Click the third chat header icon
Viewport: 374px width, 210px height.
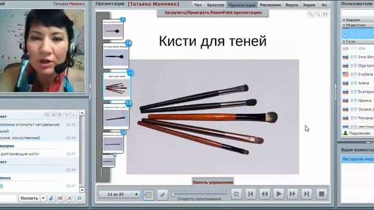click(x=60, y=115)
